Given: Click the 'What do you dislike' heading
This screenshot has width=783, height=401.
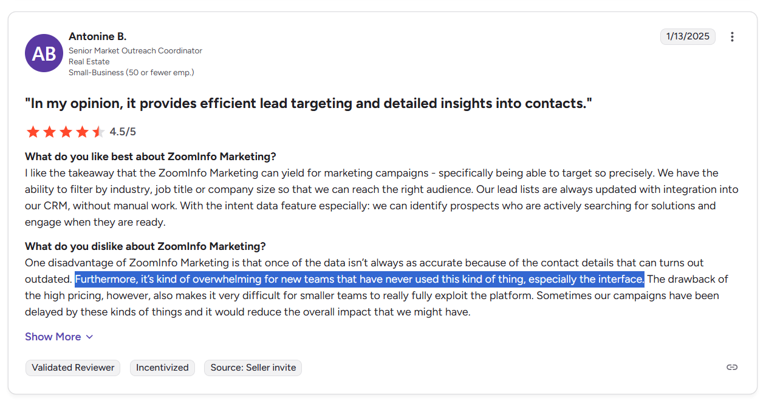Looking at the screenshot, I should [x=145, y=246].
